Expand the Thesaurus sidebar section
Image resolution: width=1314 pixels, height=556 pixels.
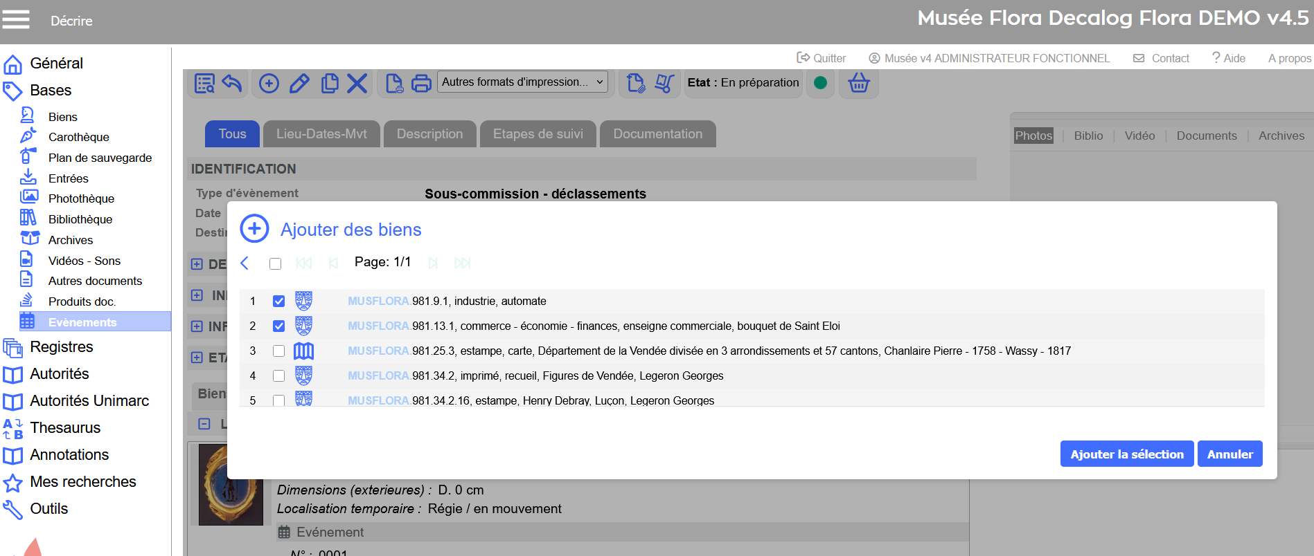[65, 428]
